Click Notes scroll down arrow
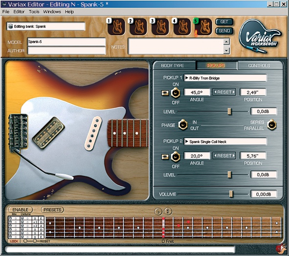Screen dimensions: 289x256 click(226, 50)
